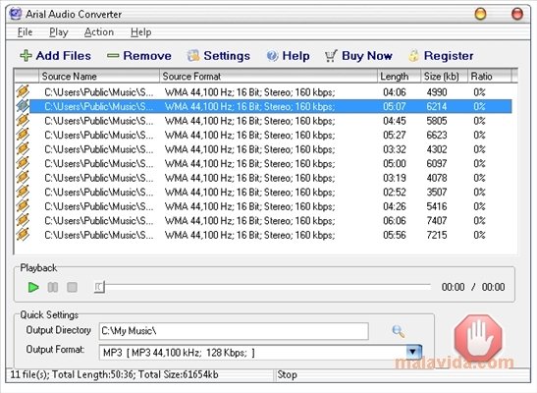Start playback with the green play button
This screenshot has height=393, width=537.
tap(33, 287)
